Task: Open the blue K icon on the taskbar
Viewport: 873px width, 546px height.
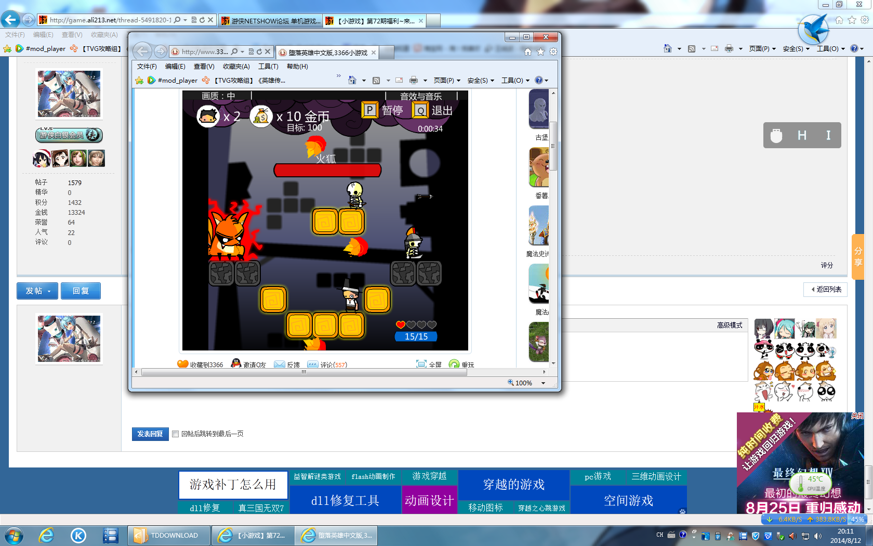Action: pyautogui.click(x=78, y=535)
